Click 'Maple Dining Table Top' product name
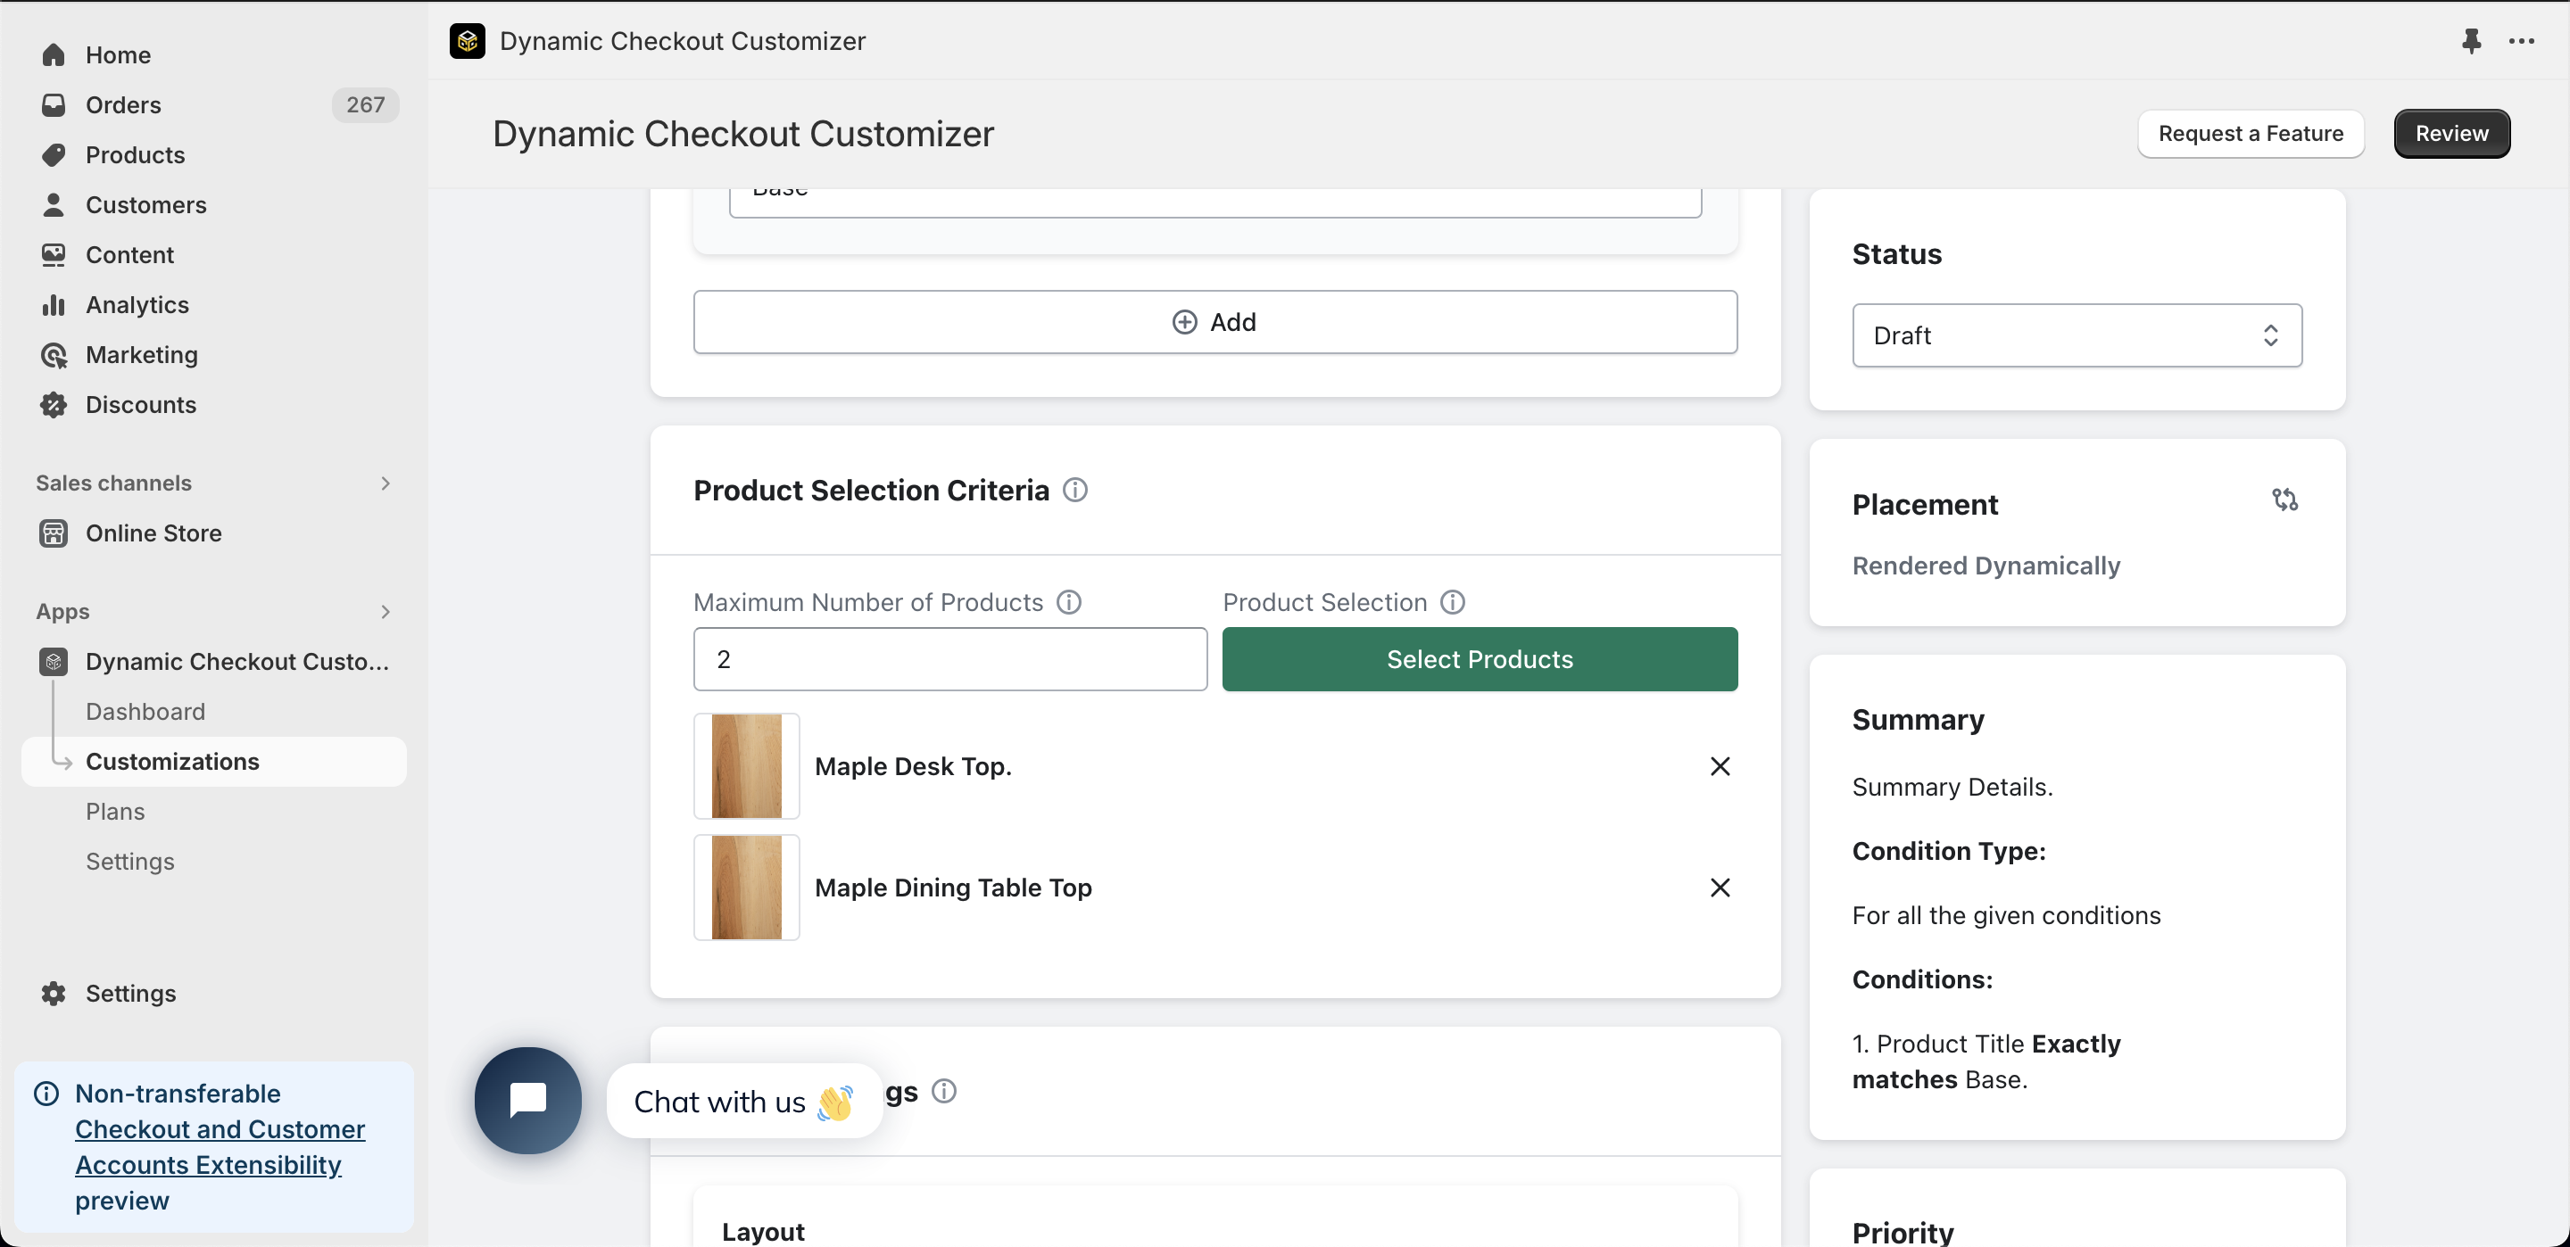This screenshot has width=2570, height=1247. click(953, 888)
